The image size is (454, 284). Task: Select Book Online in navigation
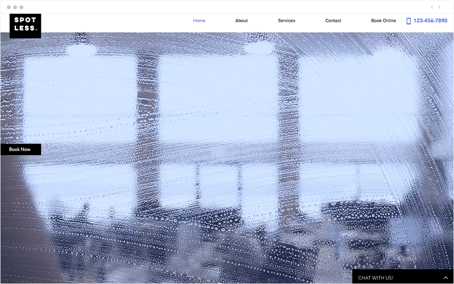pos(384,21)
